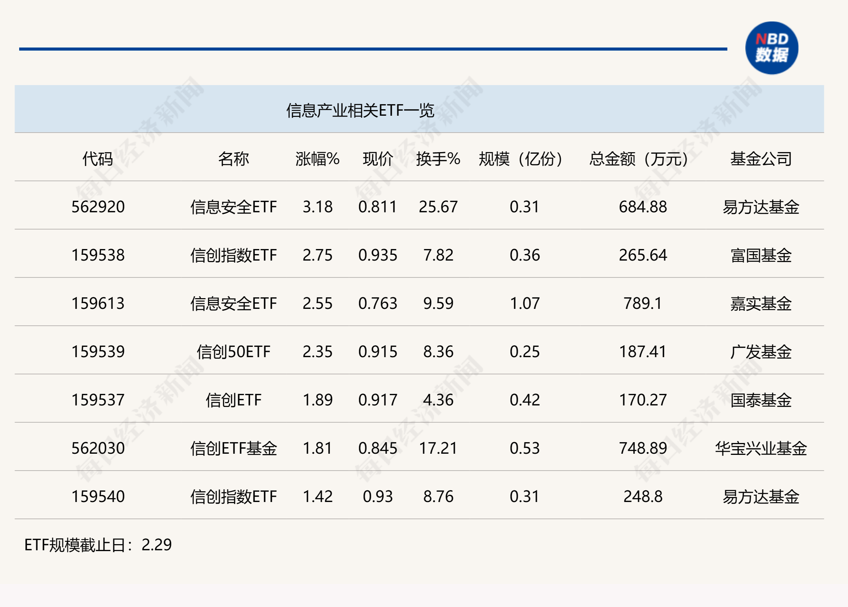Select turnover value 7.82
Image resolution: width=848 pixels, height=607 pixels.
coord(438,255)
